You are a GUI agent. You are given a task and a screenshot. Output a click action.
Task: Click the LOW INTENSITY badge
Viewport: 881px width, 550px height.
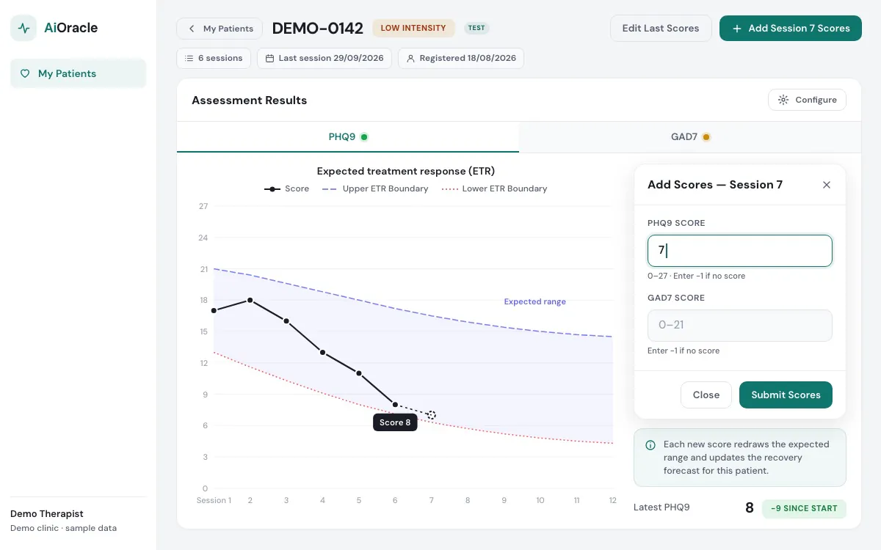(413, 28)
